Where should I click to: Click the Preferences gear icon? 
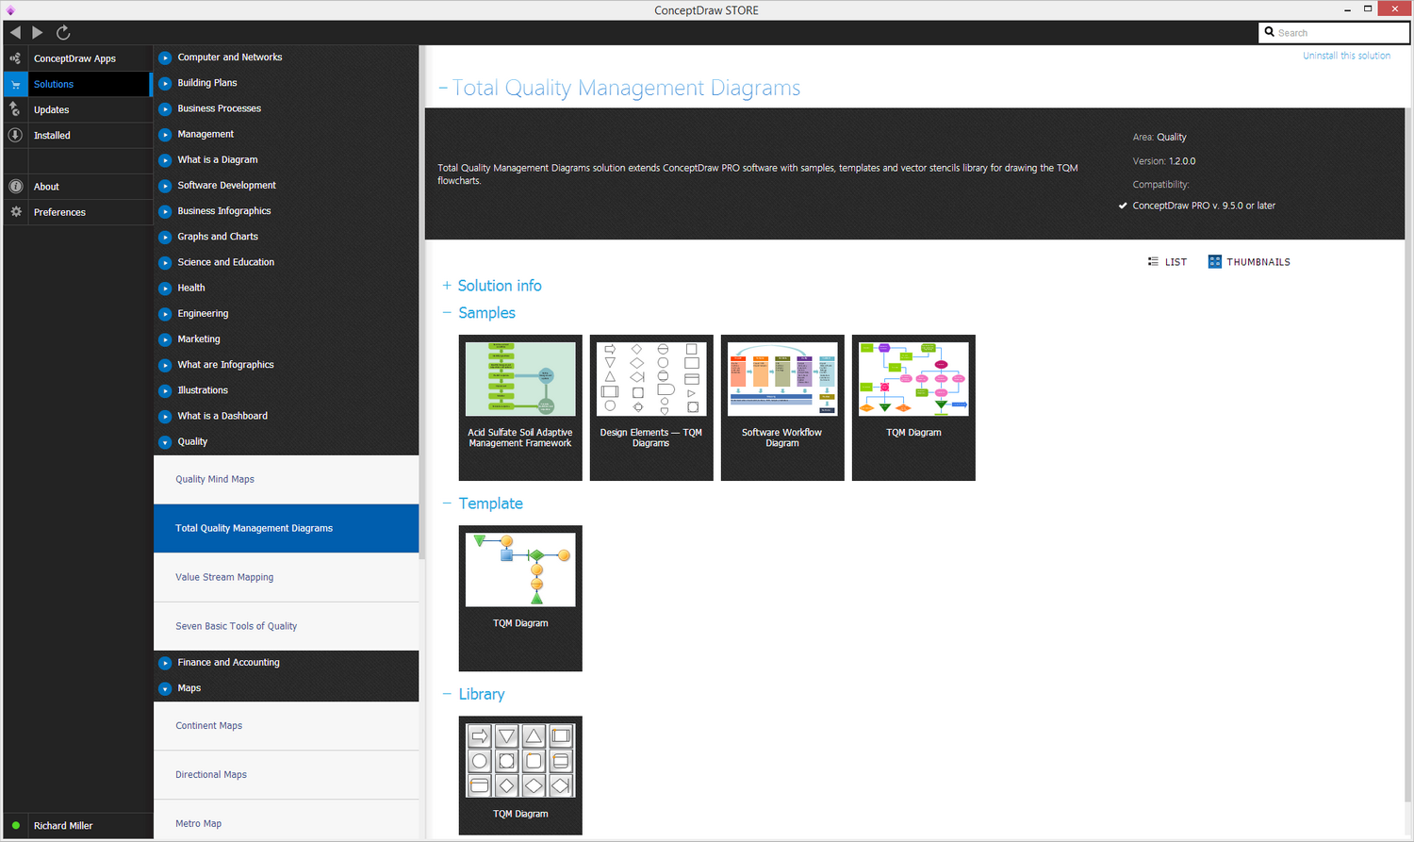(x=15, y=212)
